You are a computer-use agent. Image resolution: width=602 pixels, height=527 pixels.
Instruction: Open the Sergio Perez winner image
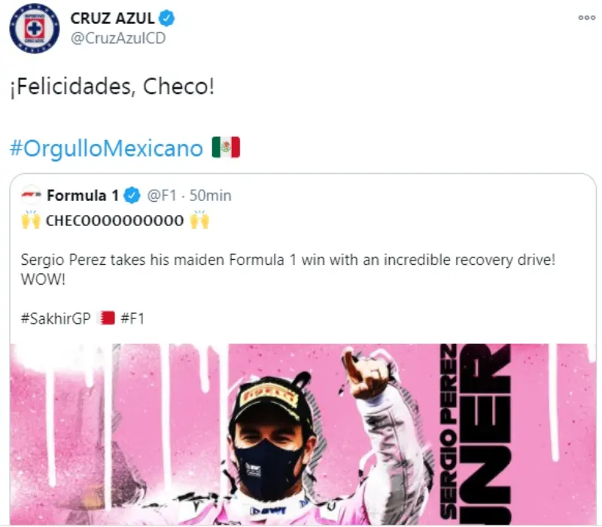pos(303,434)
